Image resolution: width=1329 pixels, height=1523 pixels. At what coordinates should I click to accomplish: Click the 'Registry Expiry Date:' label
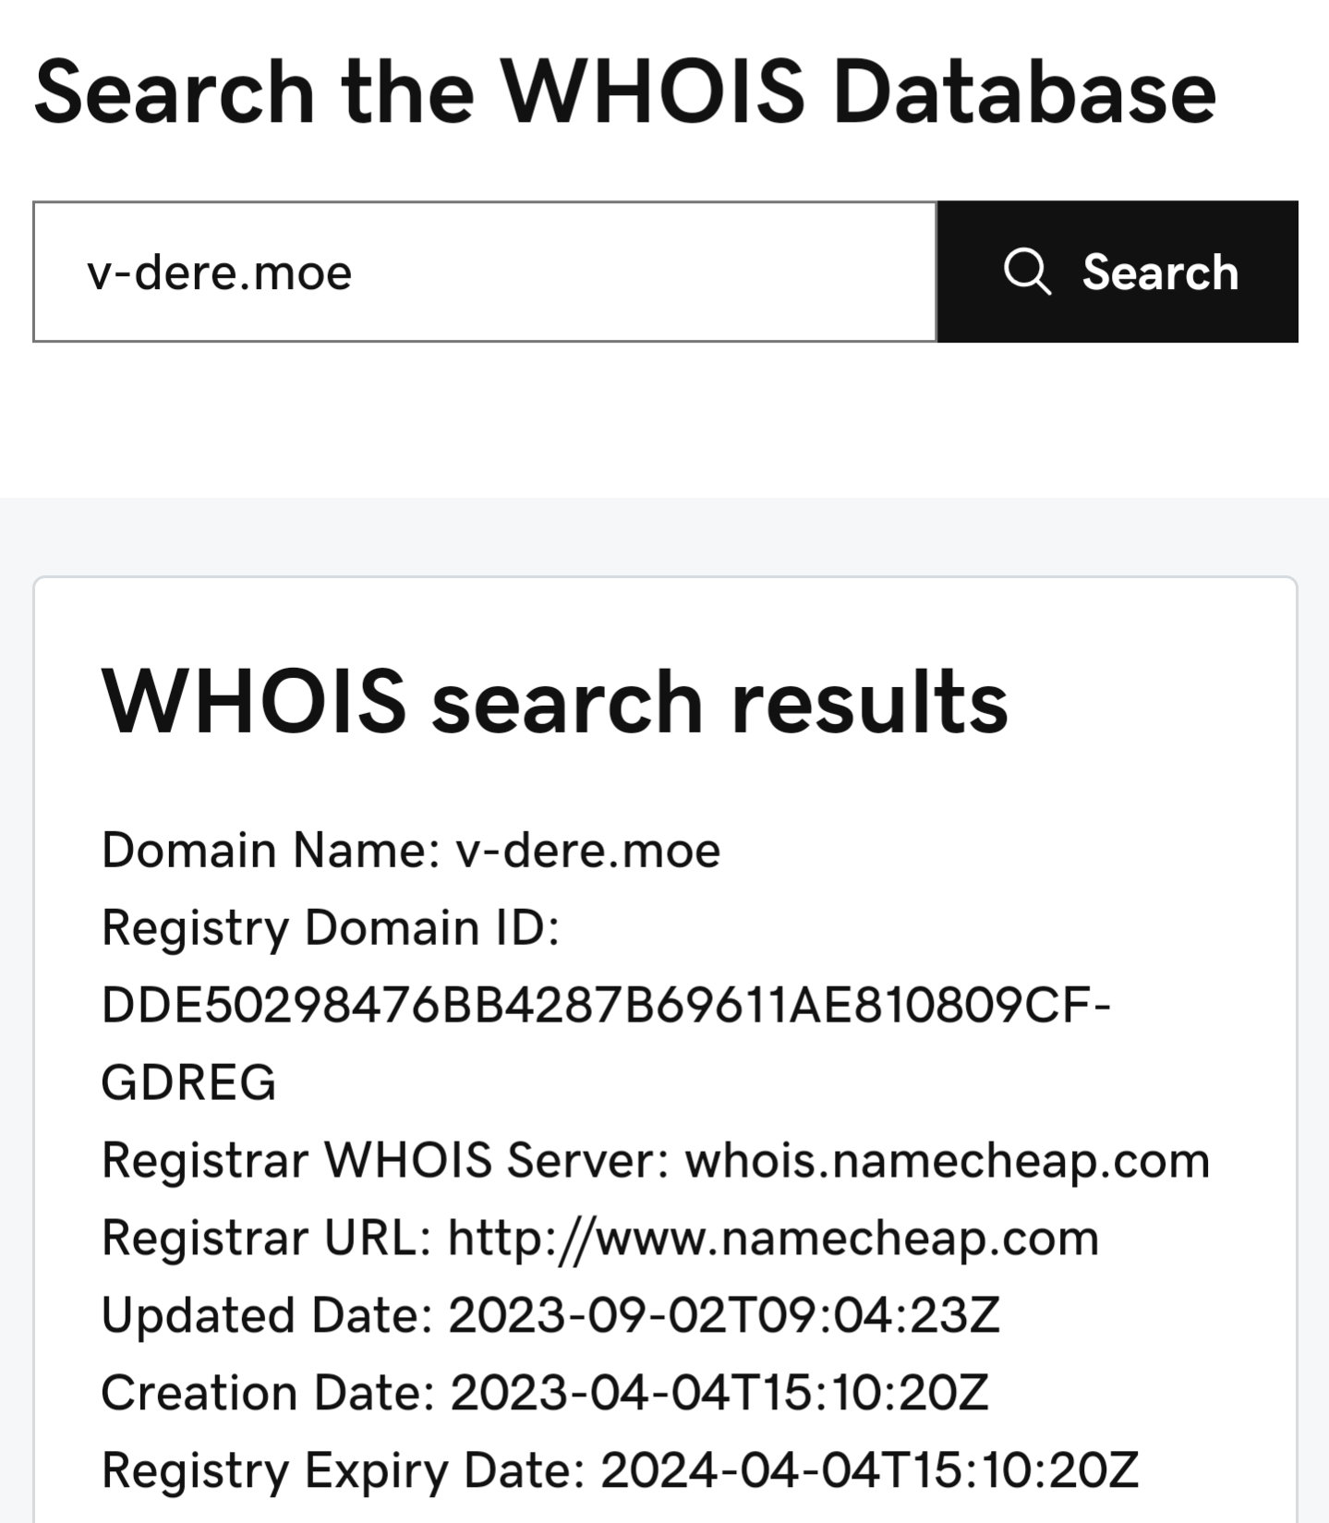tap(343, 1471)
